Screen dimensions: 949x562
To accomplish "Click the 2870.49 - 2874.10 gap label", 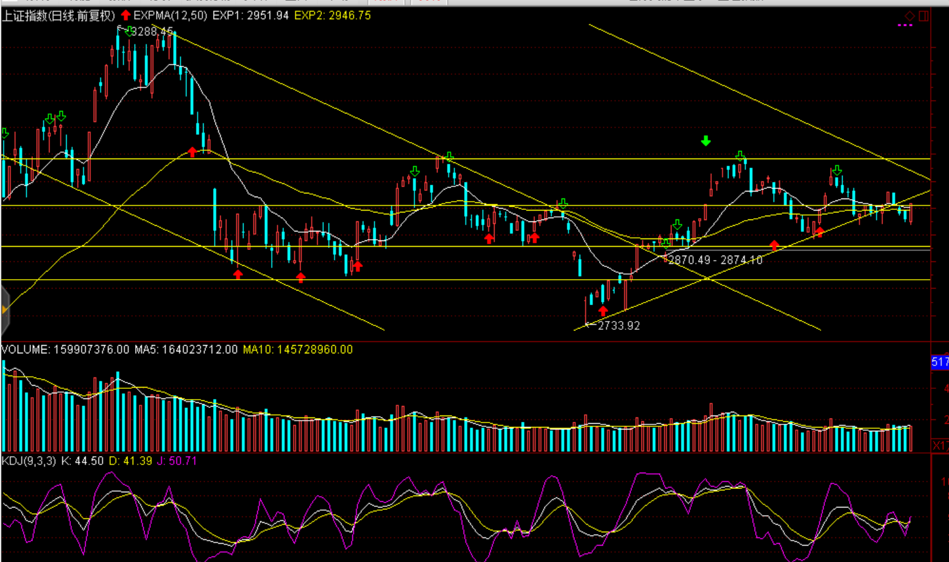I will click(715, 260).
